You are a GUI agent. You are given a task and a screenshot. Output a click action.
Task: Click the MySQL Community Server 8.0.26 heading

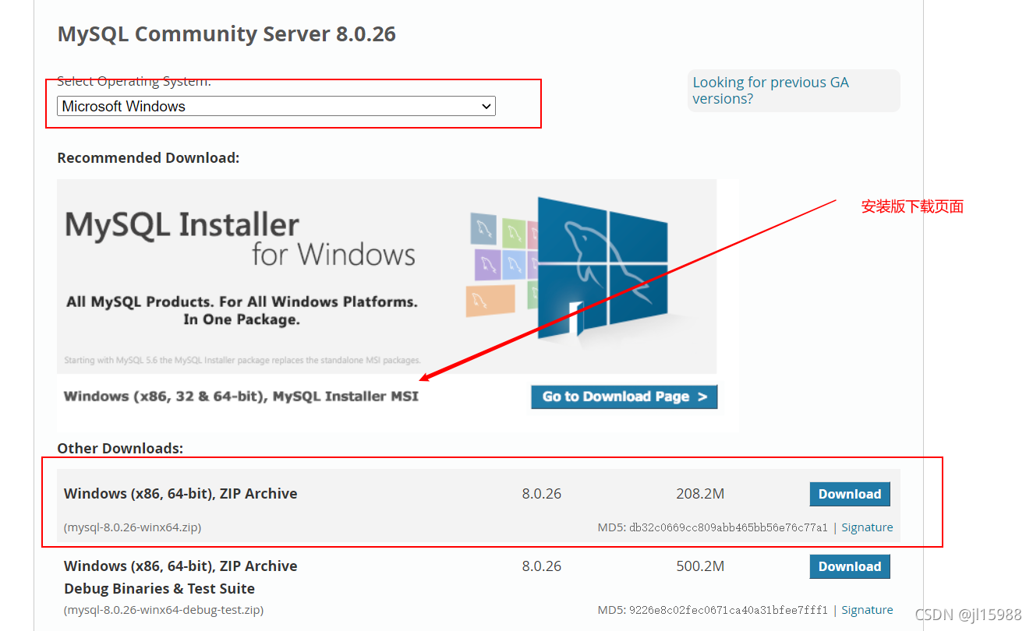pyautogui.click(x=227, y=34)
